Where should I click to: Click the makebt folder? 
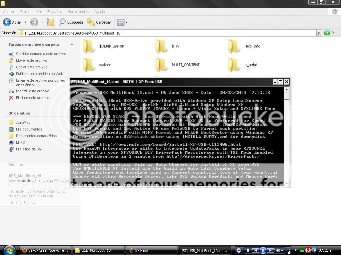(89, 65)
